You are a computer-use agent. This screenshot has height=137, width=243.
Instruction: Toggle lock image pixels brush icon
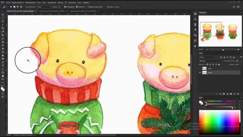click(210, 64)
